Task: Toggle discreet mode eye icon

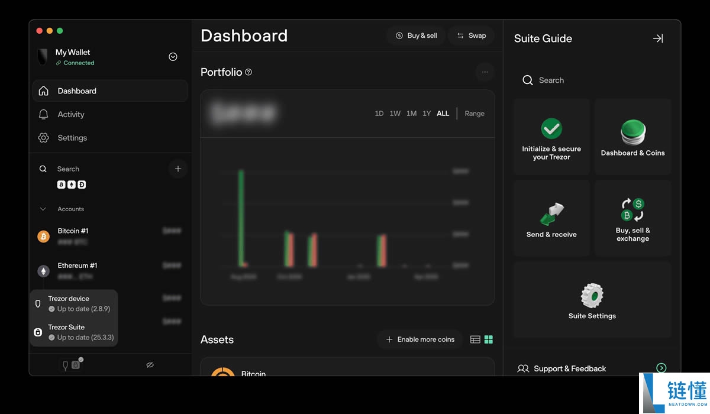Action: pos(150,365)
